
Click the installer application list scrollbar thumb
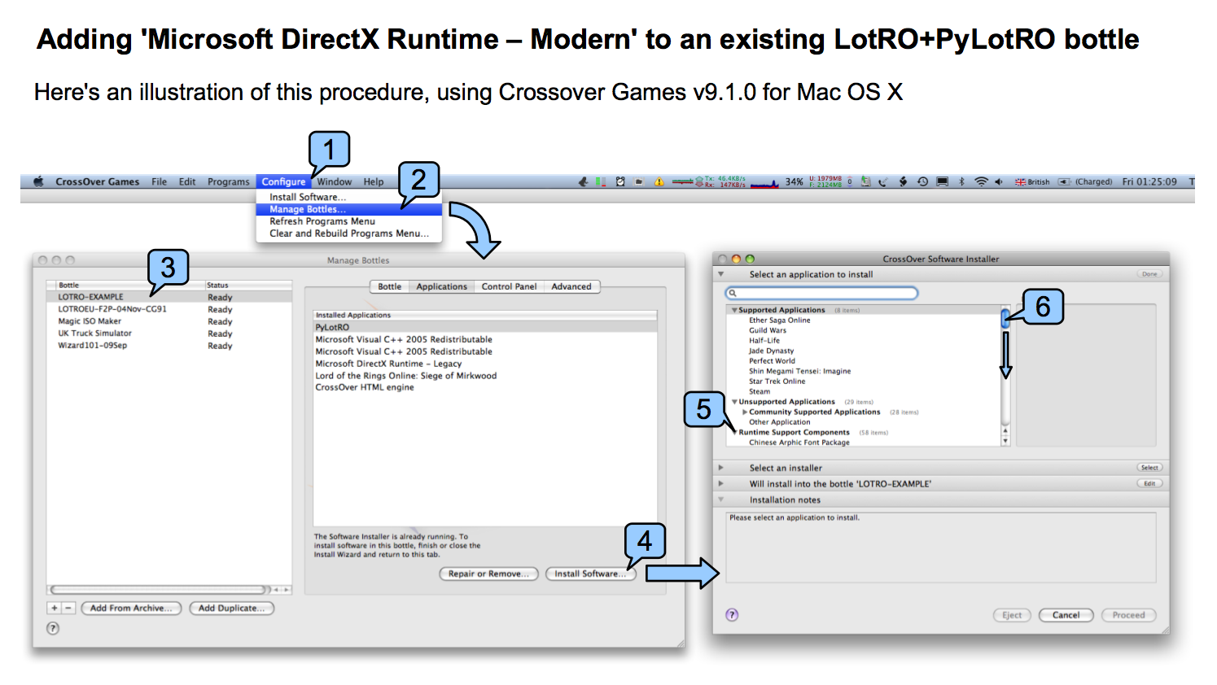point(1005,318)
